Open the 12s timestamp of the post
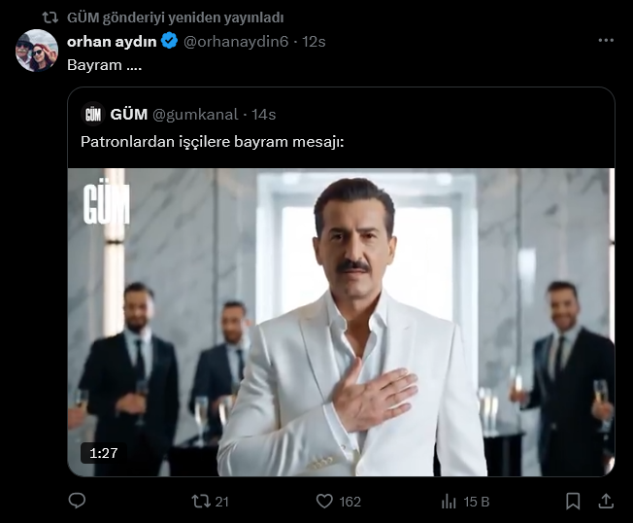 click(314, 41)
